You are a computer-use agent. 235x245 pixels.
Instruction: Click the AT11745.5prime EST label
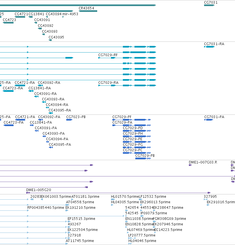click(80, 241)
